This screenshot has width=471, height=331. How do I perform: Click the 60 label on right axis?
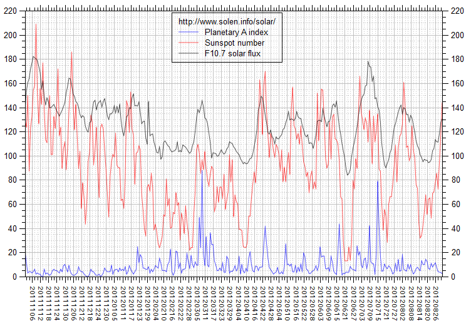(455, 205)
